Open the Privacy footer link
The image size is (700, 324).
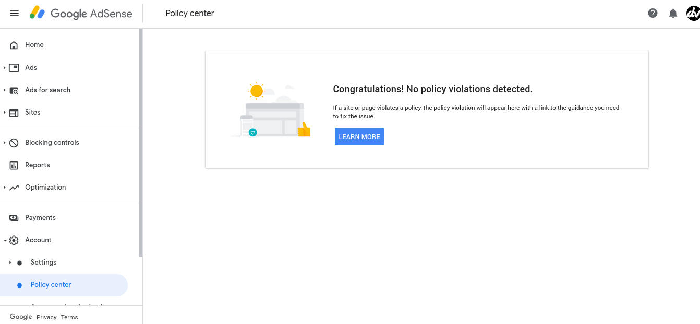coord(46,317)
